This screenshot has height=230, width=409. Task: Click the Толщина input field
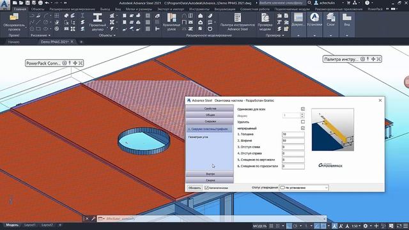(x=293, y=134)
